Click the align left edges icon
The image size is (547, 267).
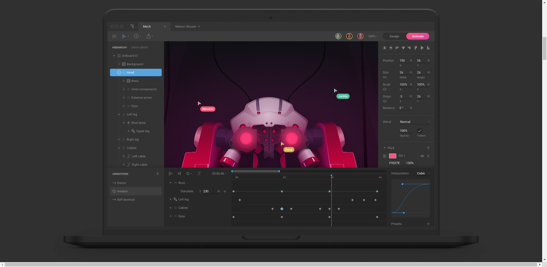(397, 48)
